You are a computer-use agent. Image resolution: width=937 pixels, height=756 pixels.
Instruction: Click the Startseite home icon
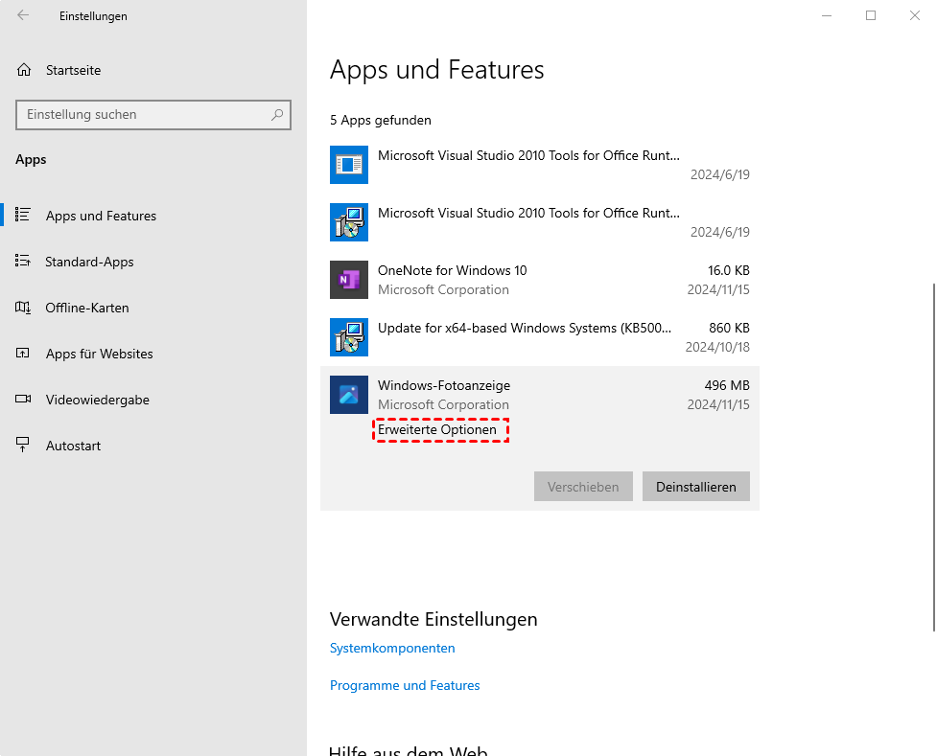click(24, 70)
